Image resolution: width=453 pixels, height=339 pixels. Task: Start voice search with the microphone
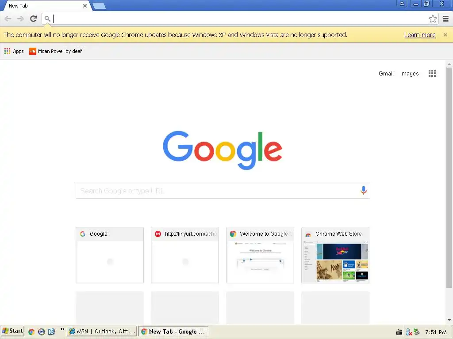click(x=364, y=190)
